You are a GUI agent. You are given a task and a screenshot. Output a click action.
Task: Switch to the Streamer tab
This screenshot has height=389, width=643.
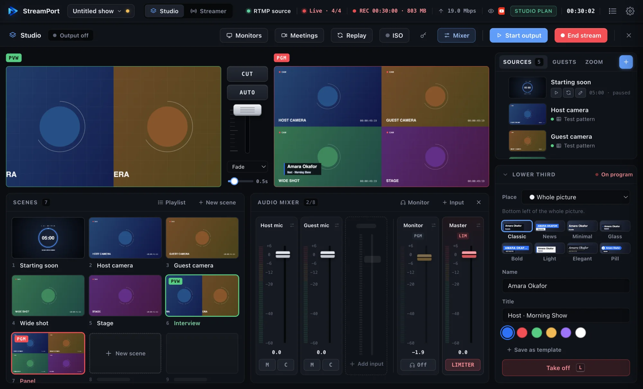208,11
